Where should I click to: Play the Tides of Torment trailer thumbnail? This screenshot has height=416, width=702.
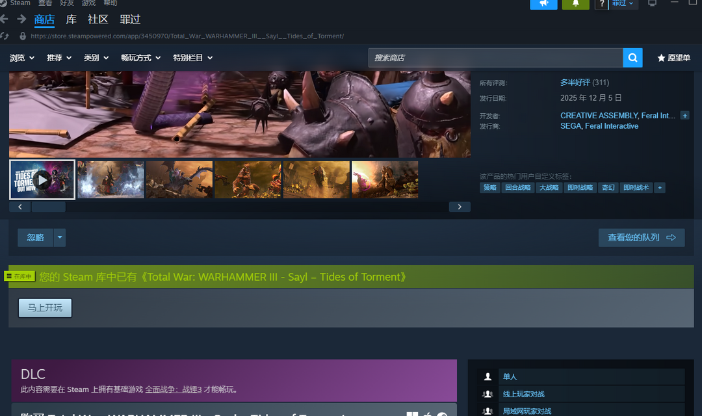tap(42, 179)
